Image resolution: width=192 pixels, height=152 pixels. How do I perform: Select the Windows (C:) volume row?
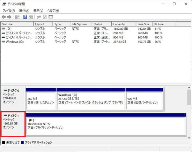point(88,42)
